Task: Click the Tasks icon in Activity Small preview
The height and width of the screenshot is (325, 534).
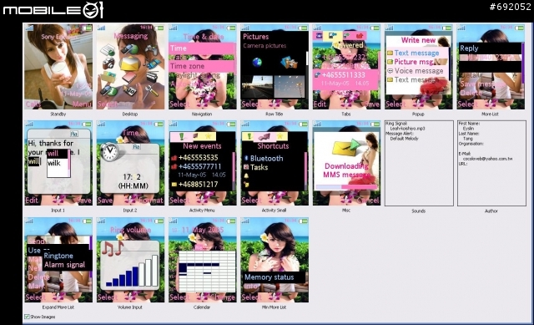Action: pos(246,167)
